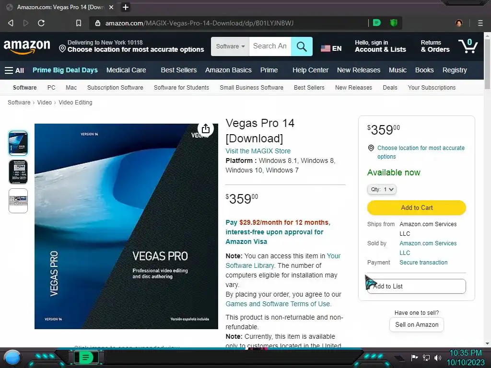The image size is (491, 368).
Task: Open Best Sellers in main nav
Action: click(179, 70)
